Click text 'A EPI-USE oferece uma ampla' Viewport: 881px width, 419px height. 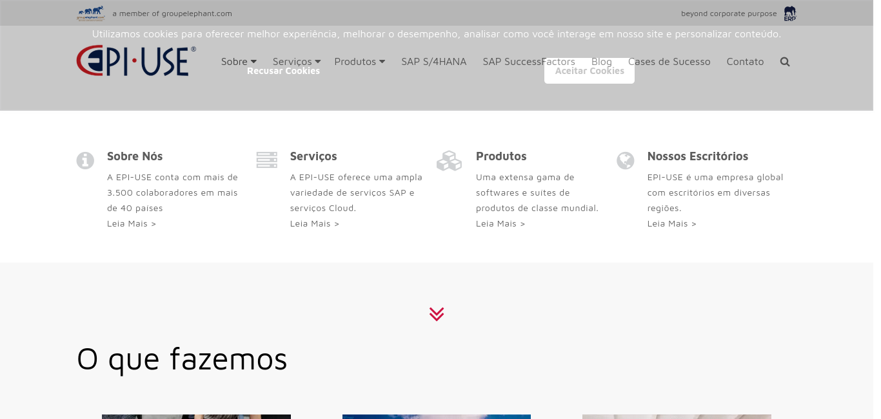tap(356, 177)
